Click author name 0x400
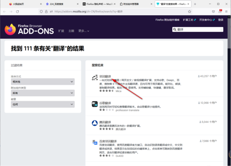The height and width of the screenshot is (166, 231). [x=119, y=156]
